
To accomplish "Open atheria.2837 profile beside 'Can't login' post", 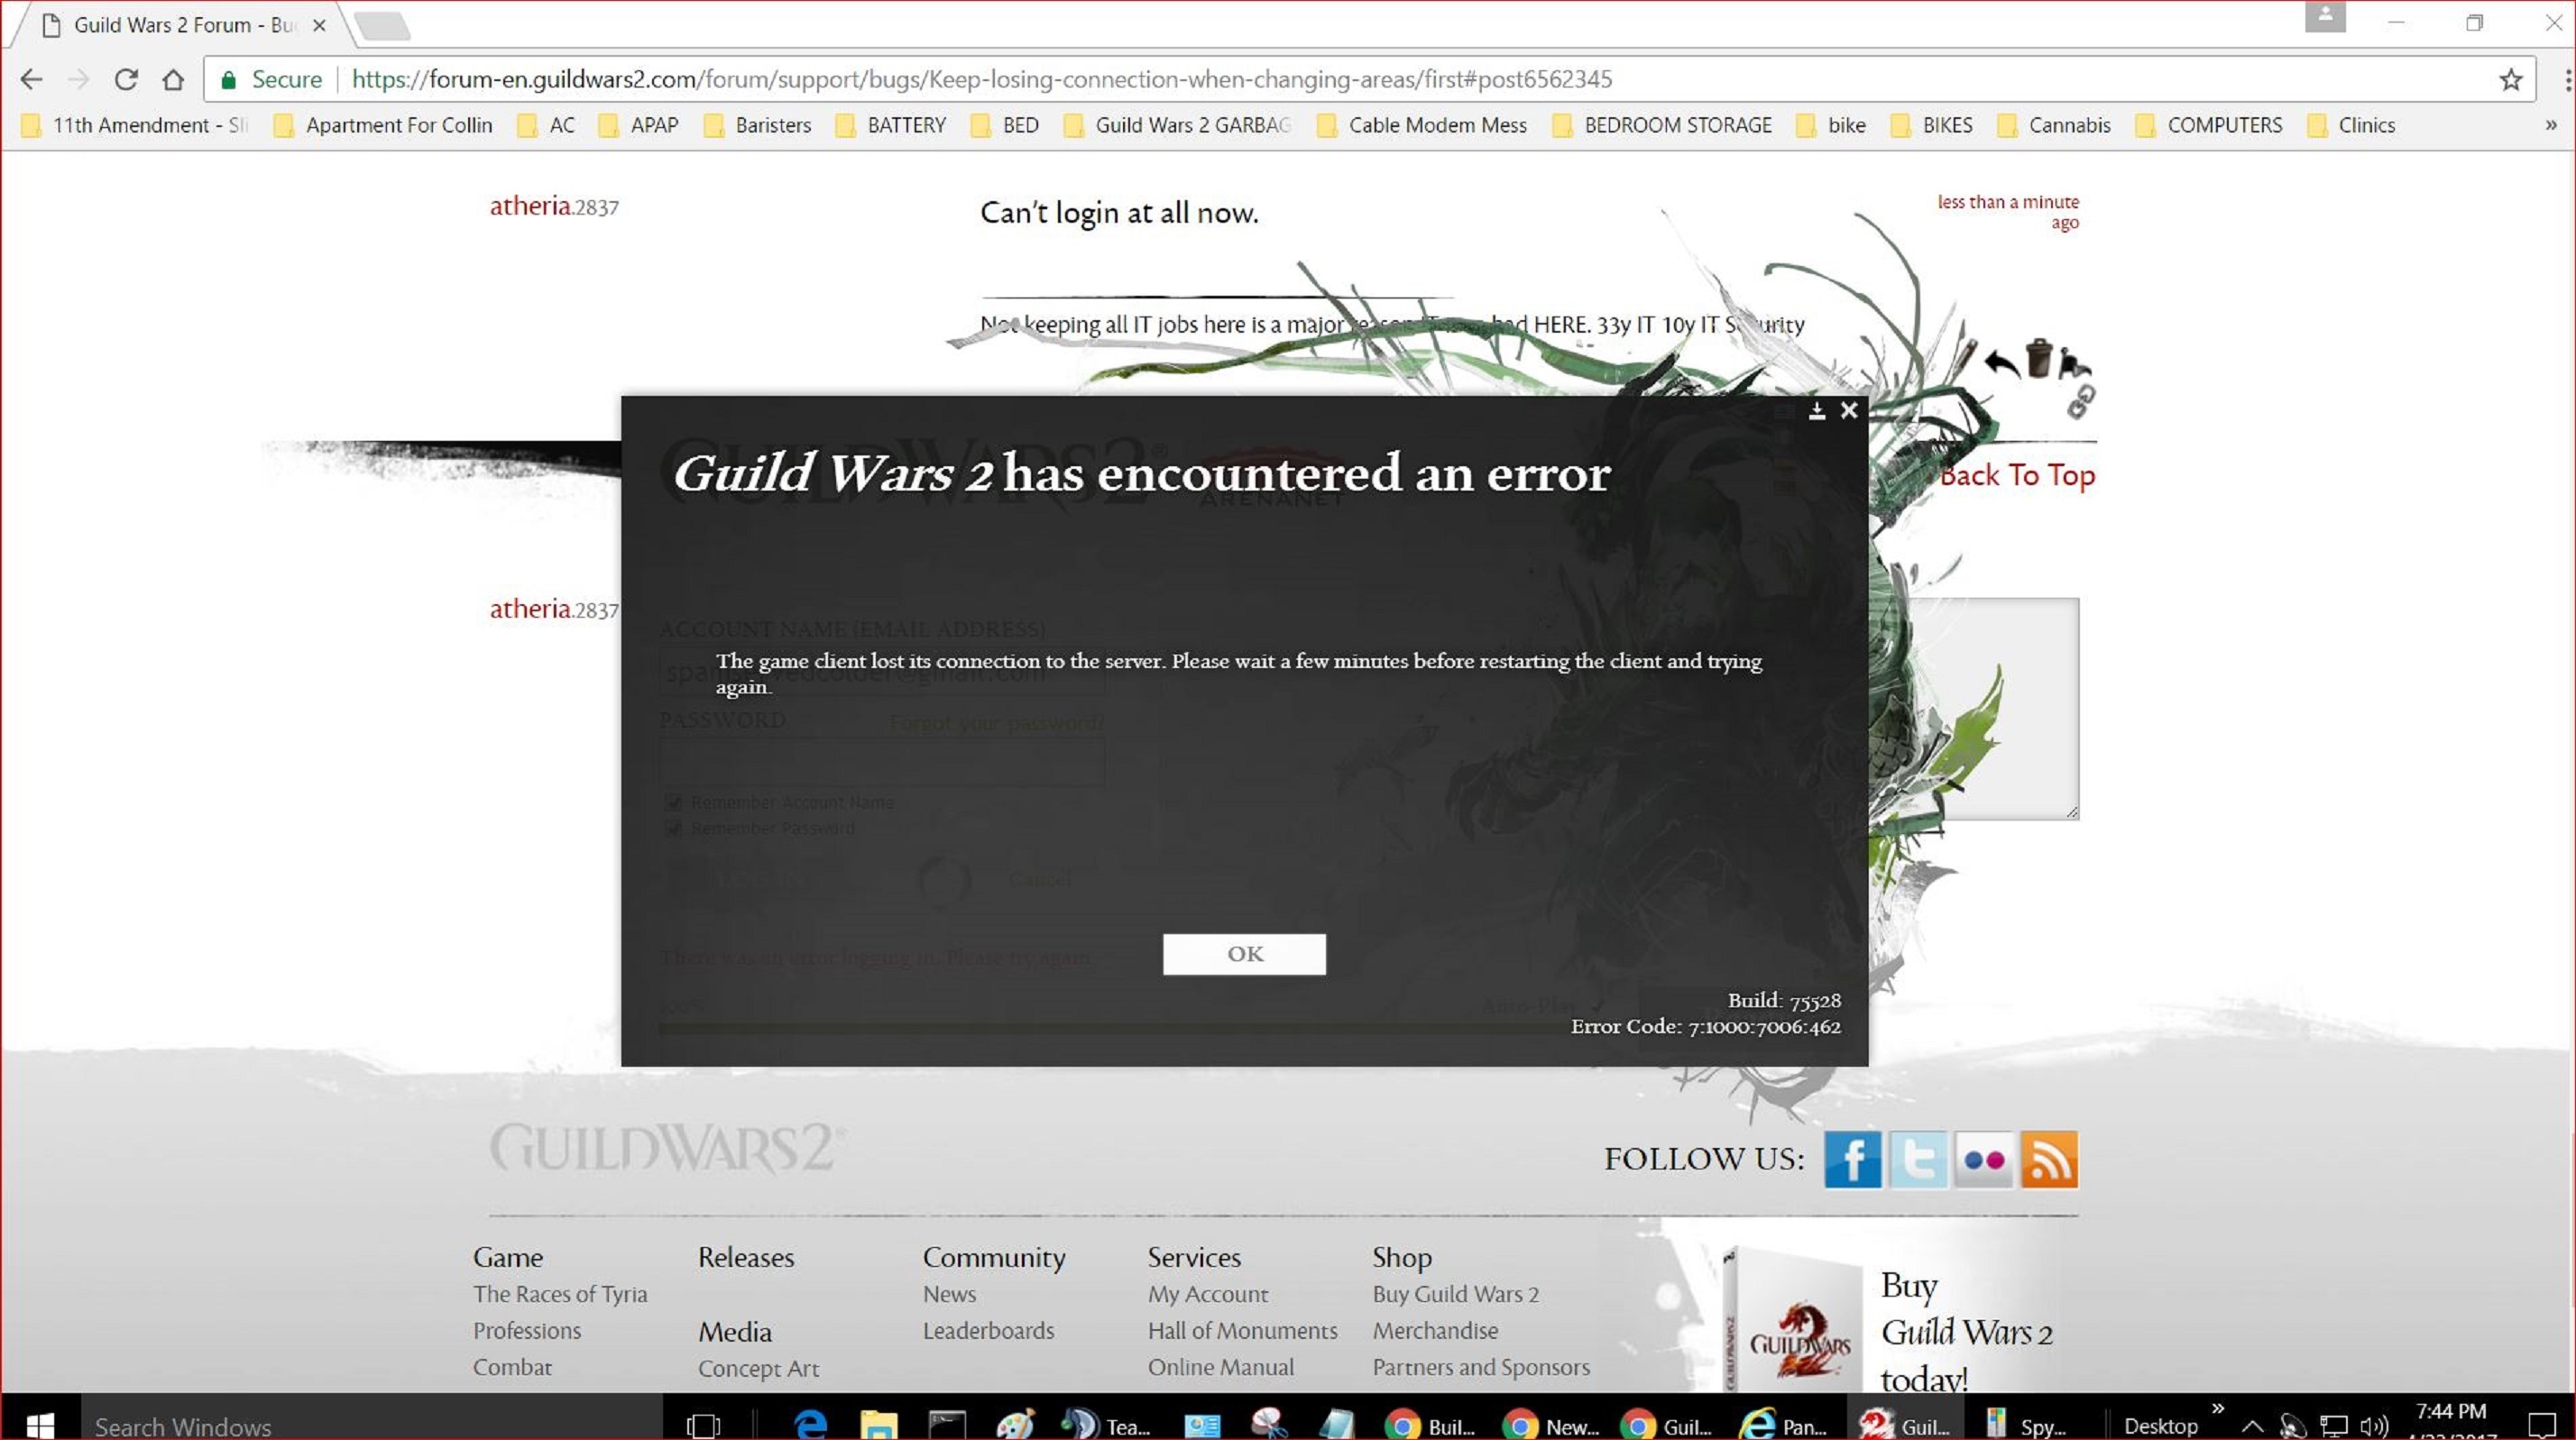I will (554, 206).
